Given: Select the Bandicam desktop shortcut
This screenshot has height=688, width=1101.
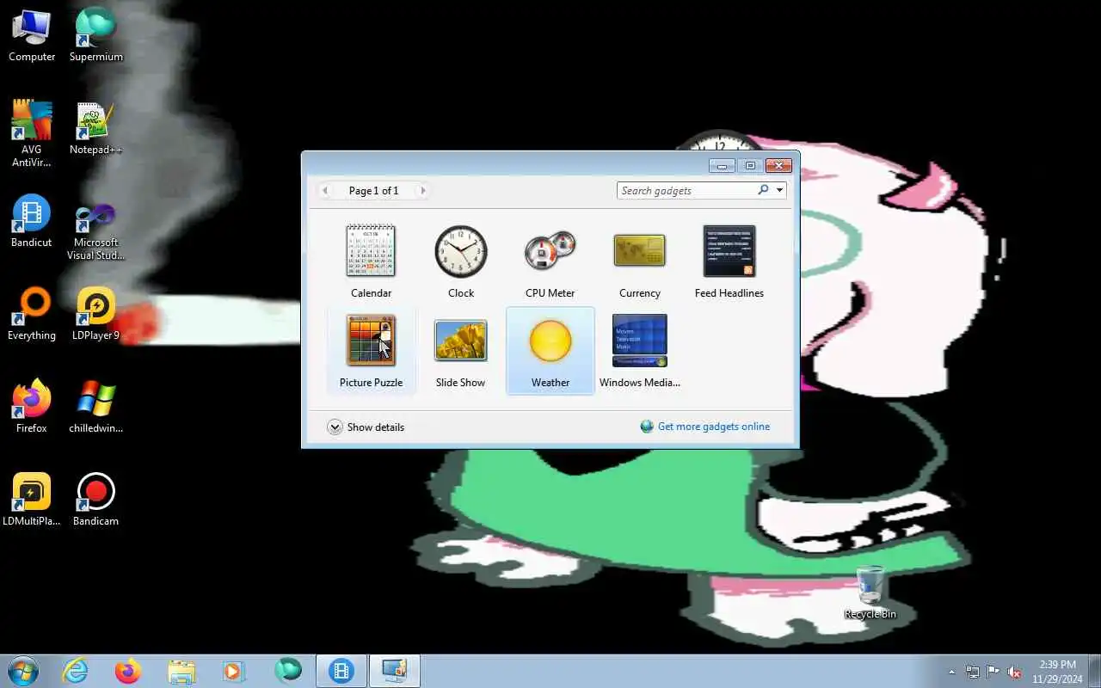Looking at the screenshot, I should (x=96, y=500).
